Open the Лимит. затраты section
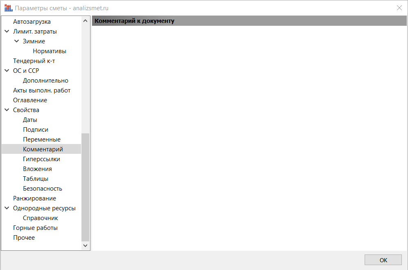Viewport: 408px width, 270px height. pos(35,32)
